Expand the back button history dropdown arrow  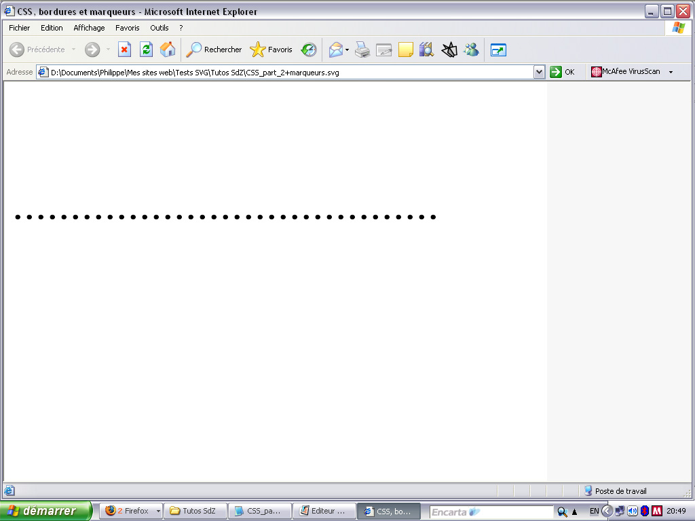coord(73,50)
